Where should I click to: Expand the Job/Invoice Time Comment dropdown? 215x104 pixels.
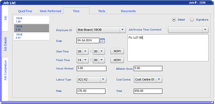[188, 30]
